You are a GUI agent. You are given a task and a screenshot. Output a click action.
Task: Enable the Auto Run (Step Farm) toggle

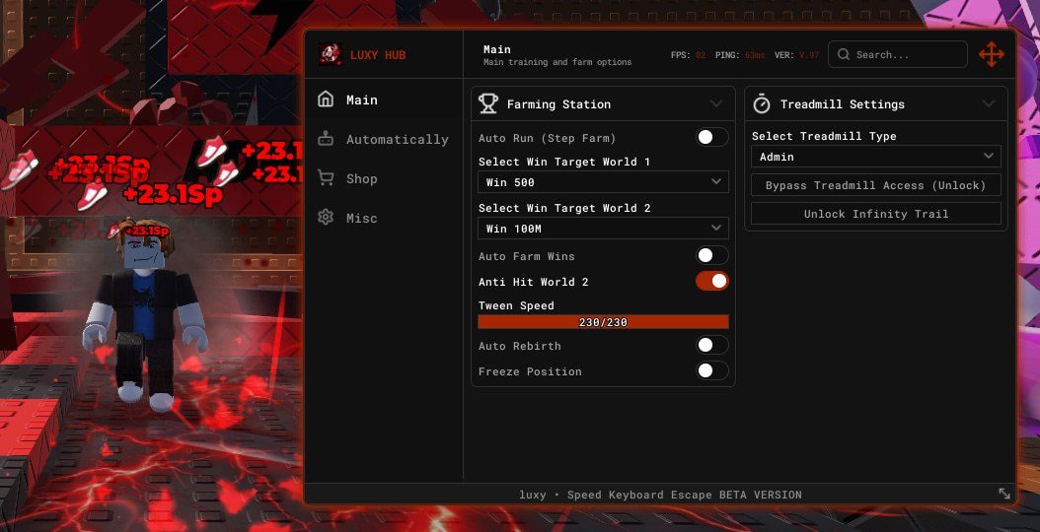pos(711,137)
